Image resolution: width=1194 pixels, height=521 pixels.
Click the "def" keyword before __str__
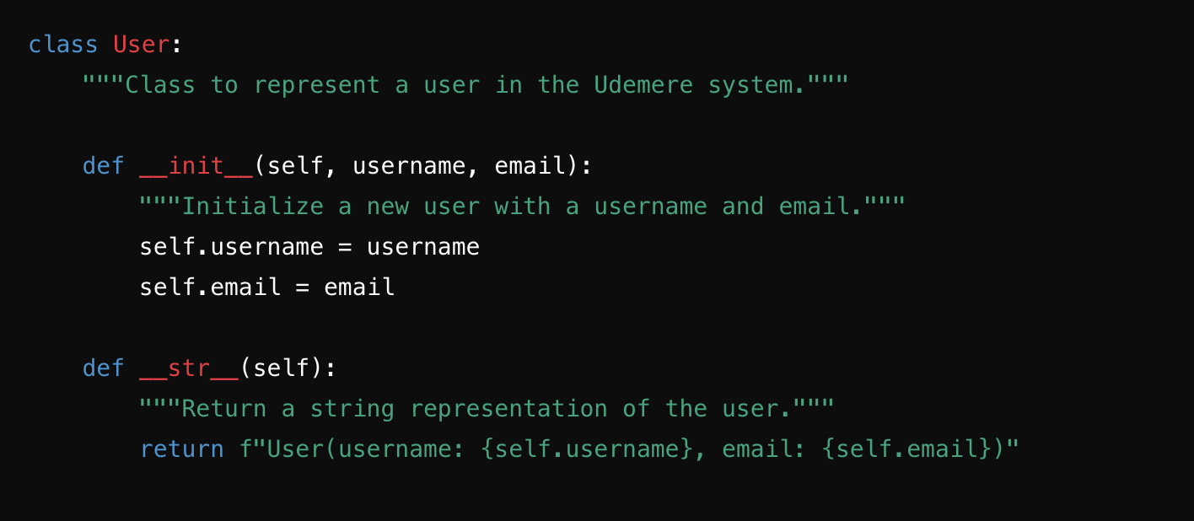(103, 368)
